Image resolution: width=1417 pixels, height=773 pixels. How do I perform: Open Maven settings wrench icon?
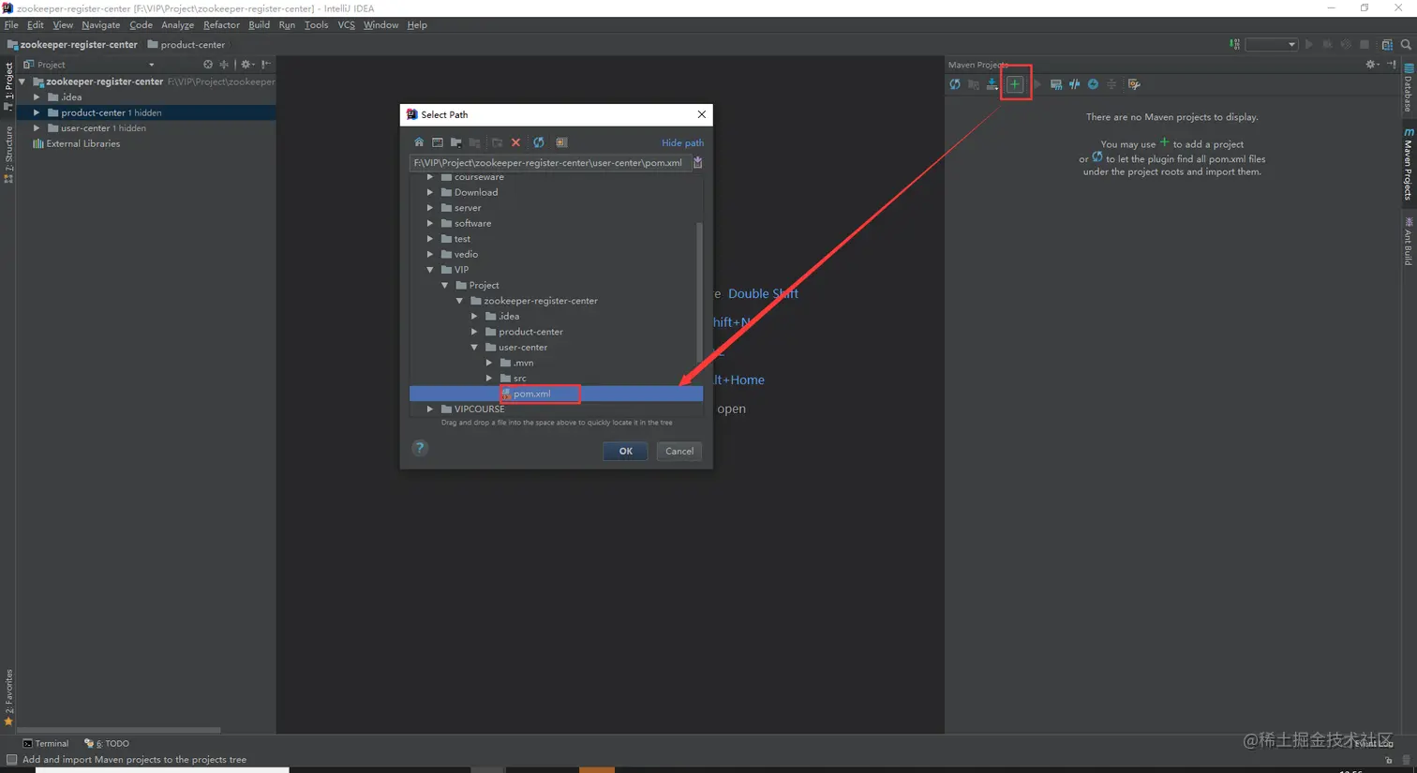pos(1134,84)
